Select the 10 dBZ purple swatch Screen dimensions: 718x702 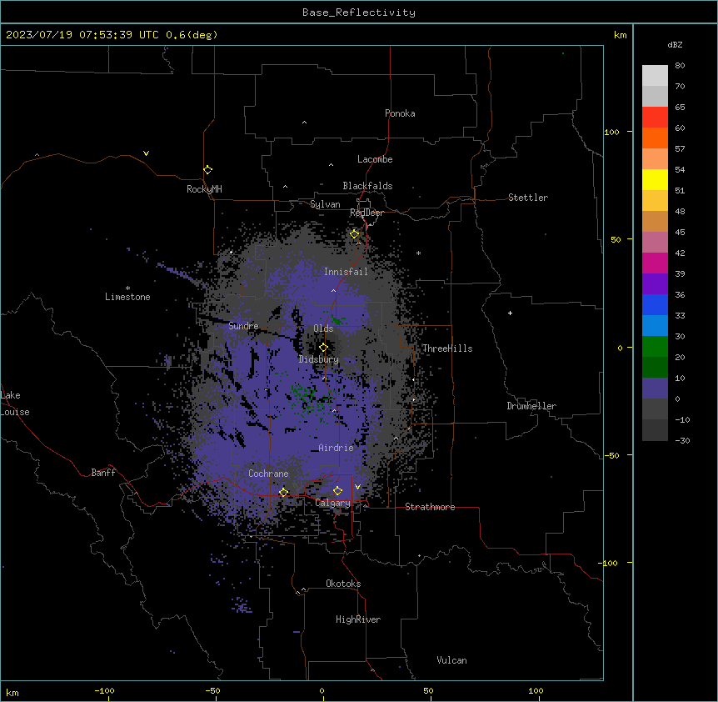(x=655, y=389)
